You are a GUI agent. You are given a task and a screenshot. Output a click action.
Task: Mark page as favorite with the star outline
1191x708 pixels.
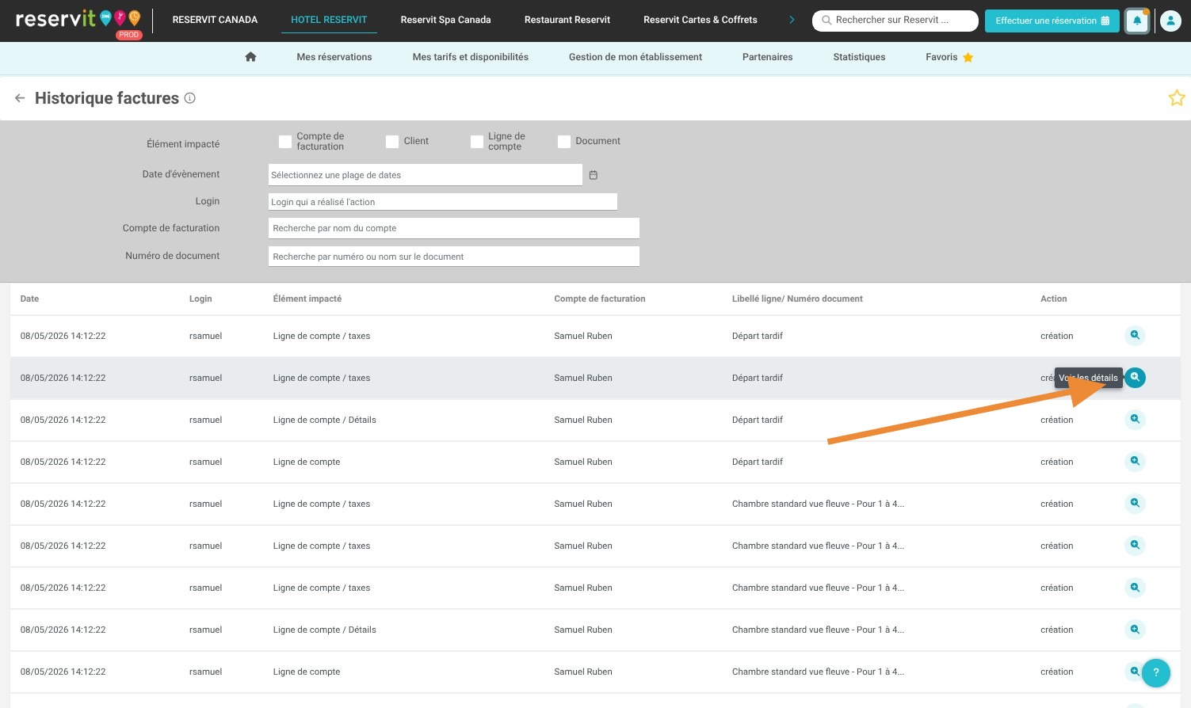pyautogui.click(x=1177, y=98)
